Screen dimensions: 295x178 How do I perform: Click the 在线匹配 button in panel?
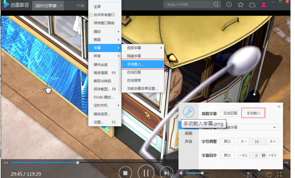[x=230, y=113]
